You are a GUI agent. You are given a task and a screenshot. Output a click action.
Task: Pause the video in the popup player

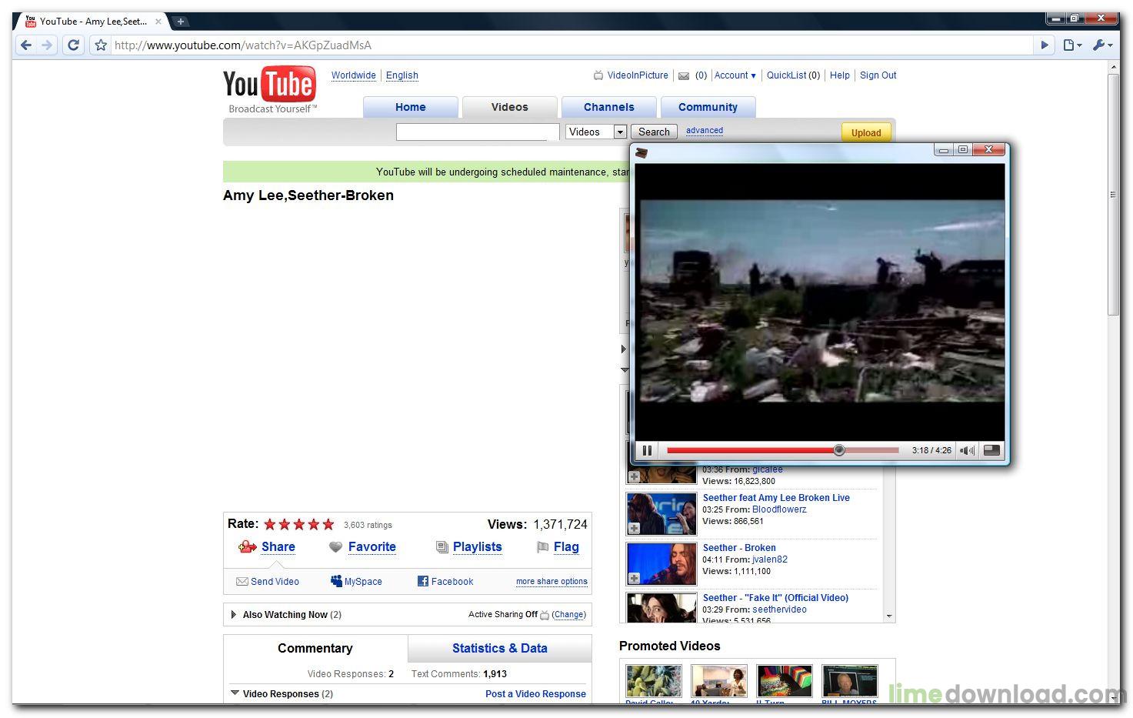pos(647,450)
